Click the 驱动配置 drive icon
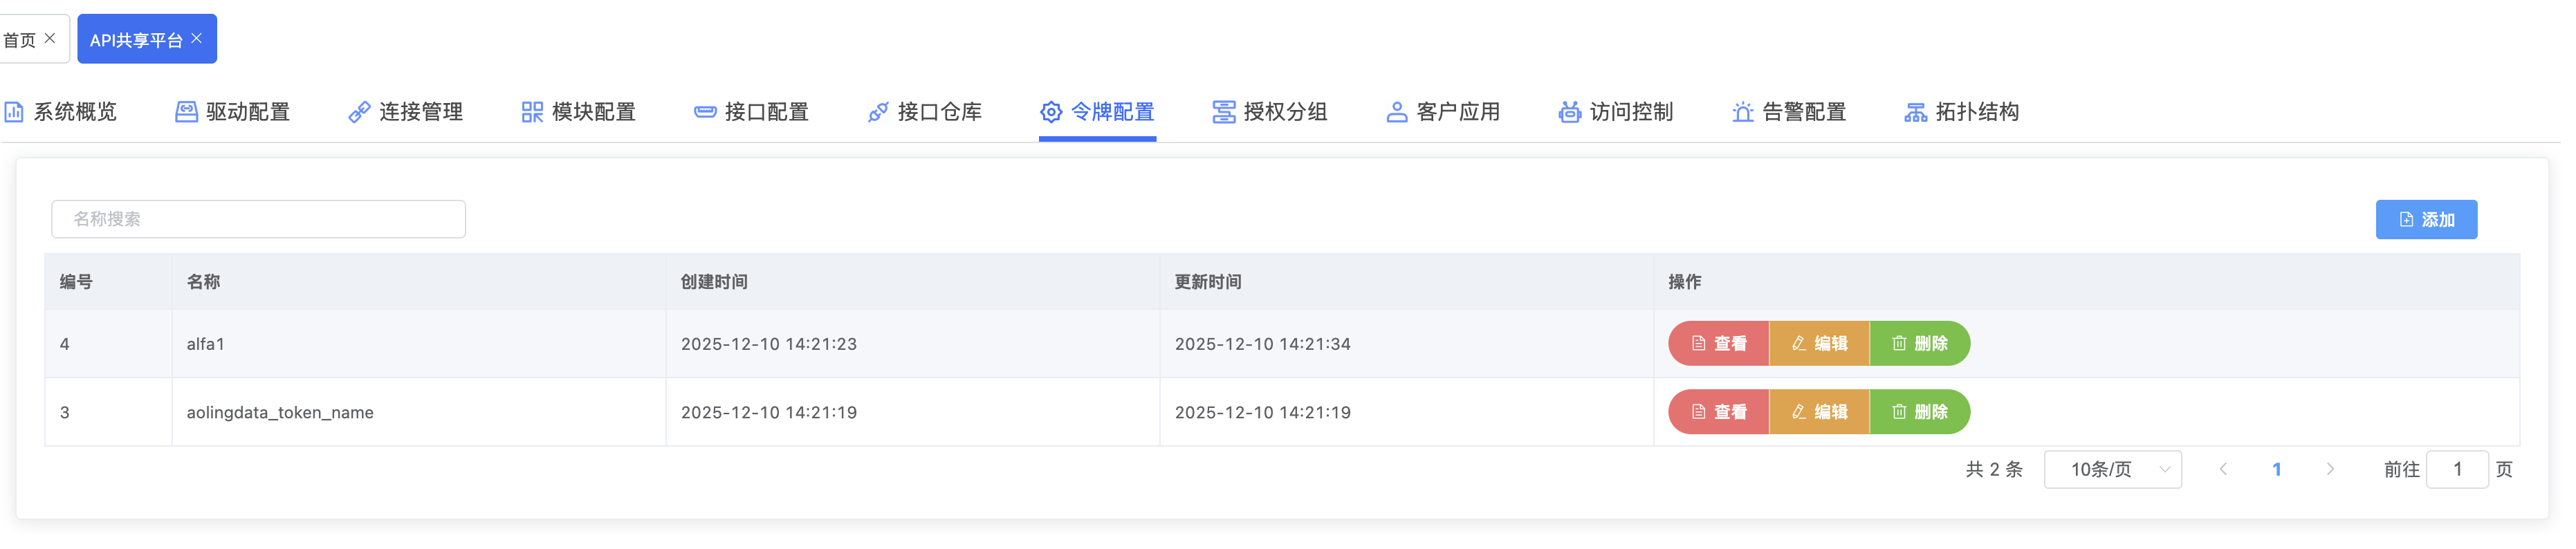 pos(186,112)
